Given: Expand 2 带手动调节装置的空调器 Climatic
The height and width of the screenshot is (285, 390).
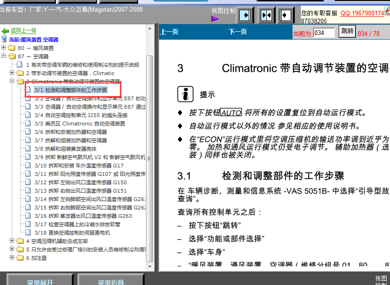Looking at the screenshot, I should point(12,73).
